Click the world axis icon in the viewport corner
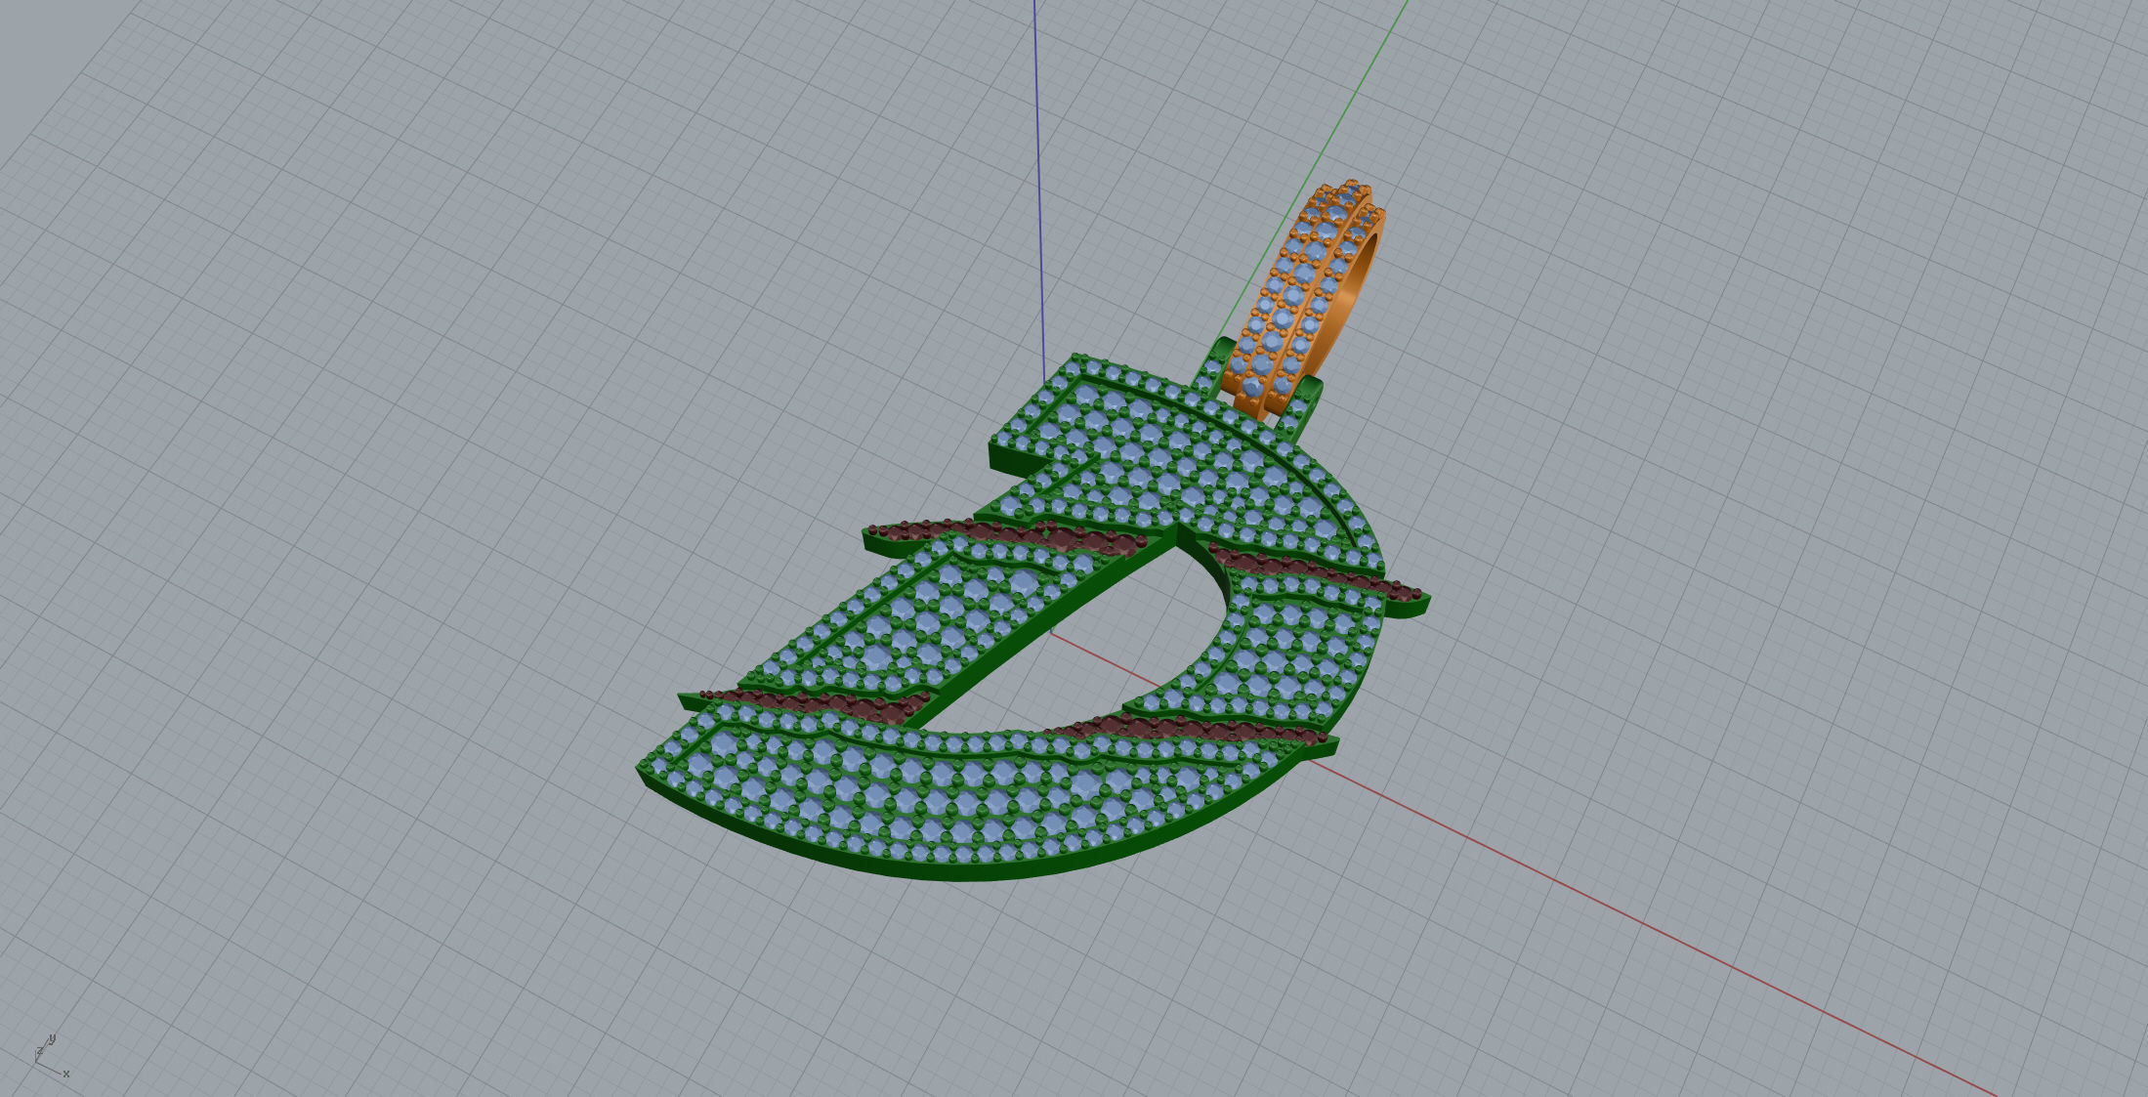Viewport: 2148px width, 1097px height. (51, 1057)
